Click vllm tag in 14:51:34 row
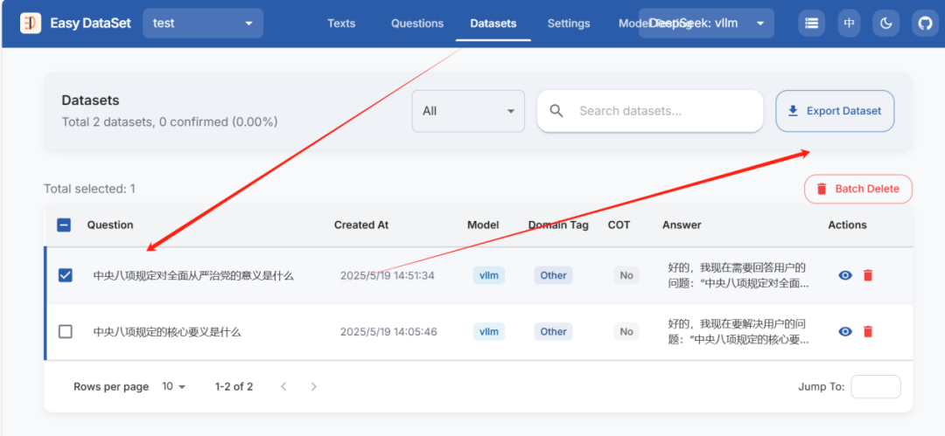This screenshot has height=436, width=945. pos(489,275)
